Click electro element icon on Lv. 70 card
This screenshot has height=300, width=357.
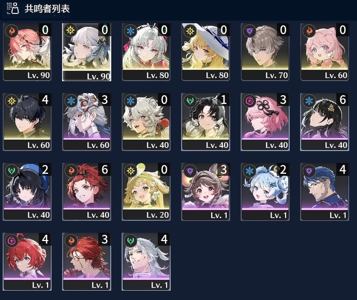tap(249, 31)
